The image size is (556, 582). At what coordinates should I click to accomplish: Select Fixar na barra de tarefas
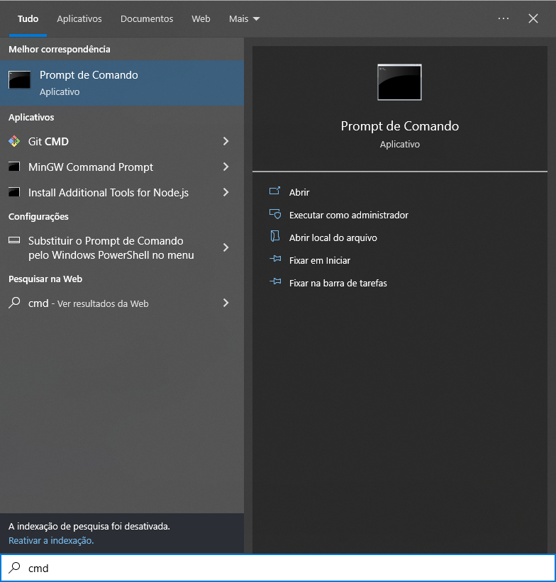338,283
